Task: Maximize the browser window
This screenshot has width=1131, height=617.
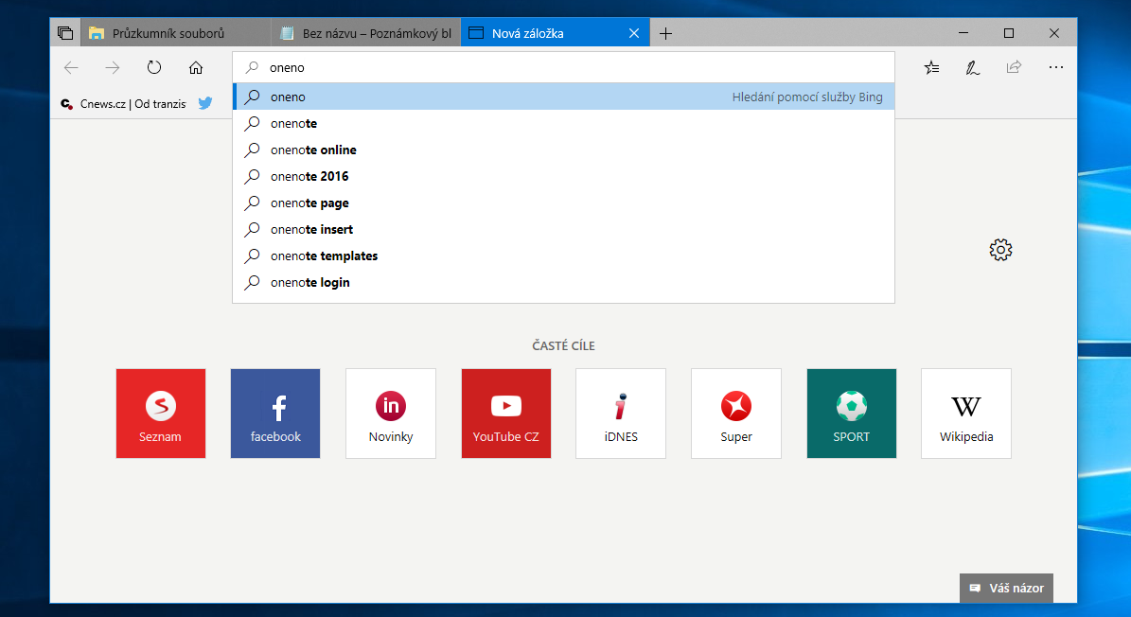Action: coord(1009,33)
